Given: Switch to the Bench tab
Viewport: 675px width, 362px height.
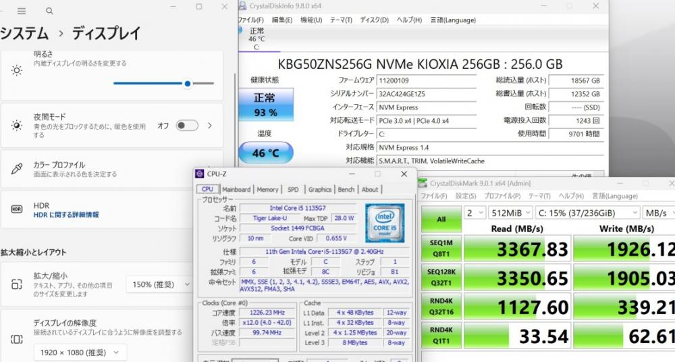Looking at the screenshot, I should point(346,189).
